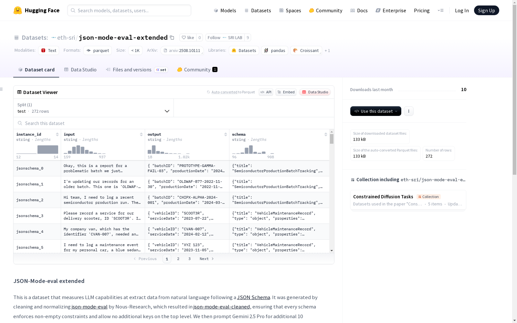Click the like heart button
This screenshot has width=517, height=323.
coord(188,37)
